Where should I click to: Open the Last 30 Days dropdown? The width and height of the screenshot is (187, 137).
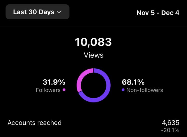tap(37, 12)
